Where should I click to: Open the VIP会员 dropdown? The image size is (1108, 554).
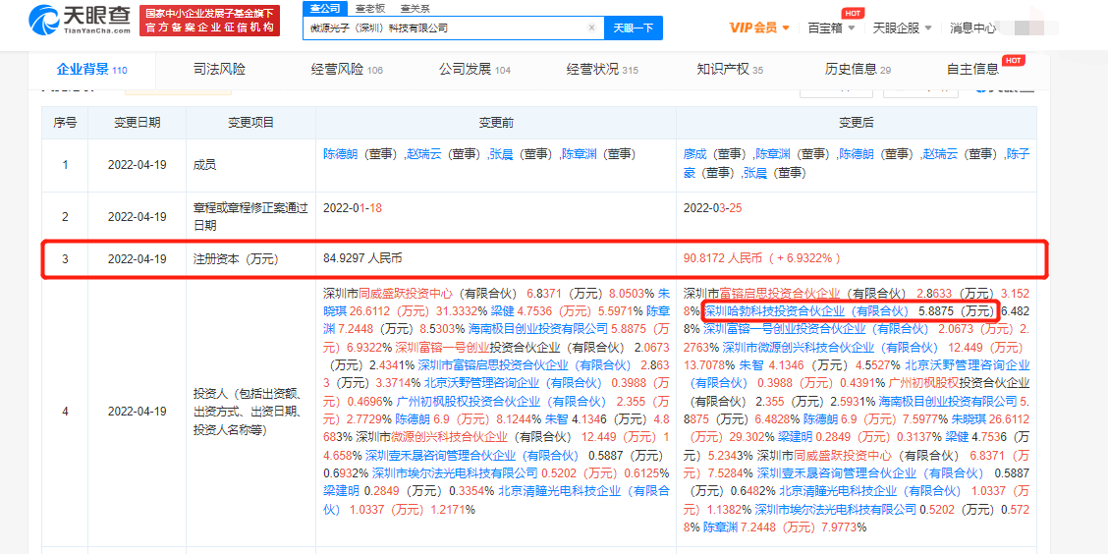759,28
